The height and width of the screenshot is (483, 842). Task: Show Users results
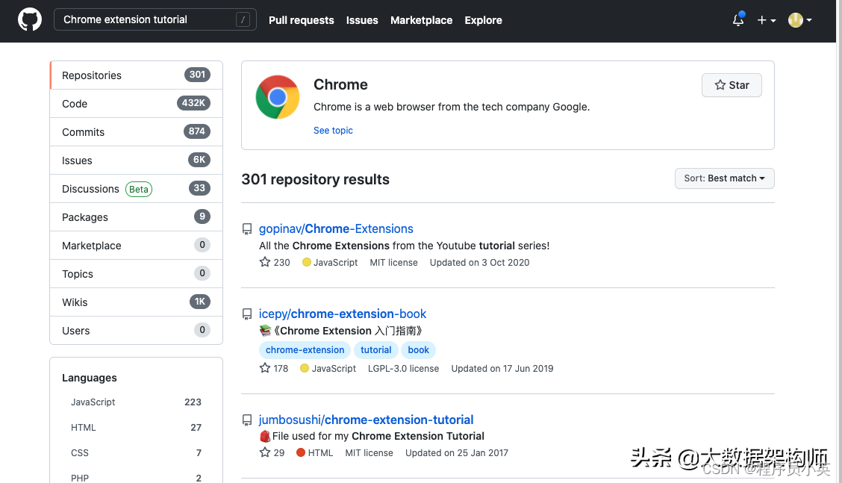(137, 331)
